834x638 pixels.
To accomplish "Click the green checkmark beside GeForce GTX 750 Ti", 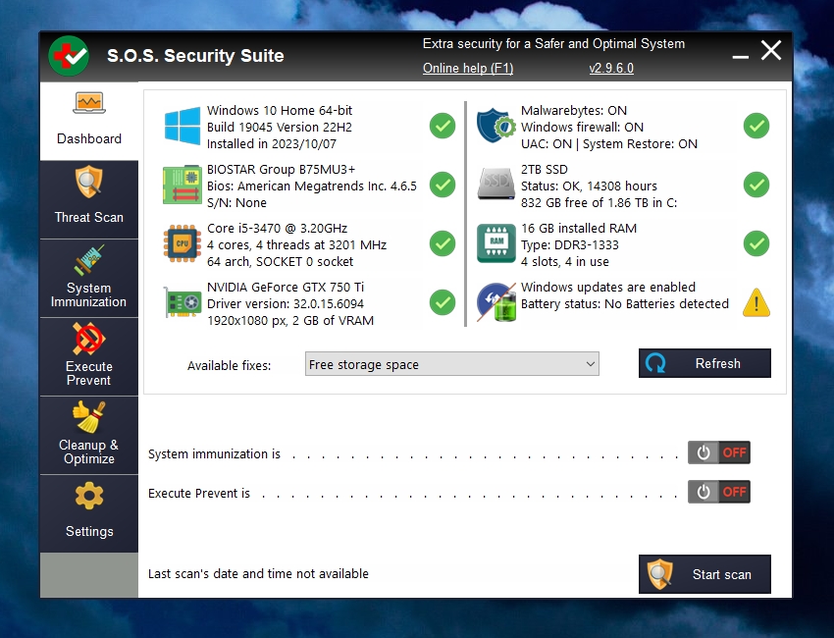I will 443,302.
